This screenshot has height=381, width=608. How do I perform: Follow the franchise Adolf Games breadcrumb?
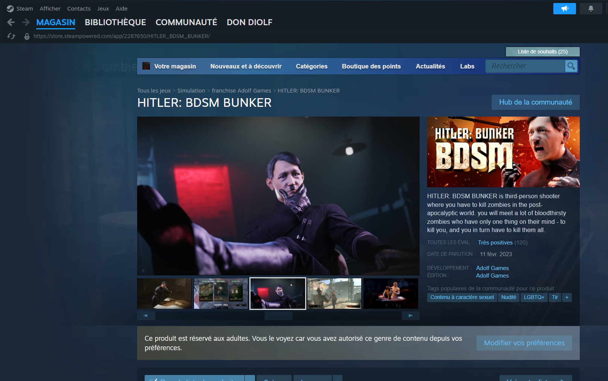point(241,91)
